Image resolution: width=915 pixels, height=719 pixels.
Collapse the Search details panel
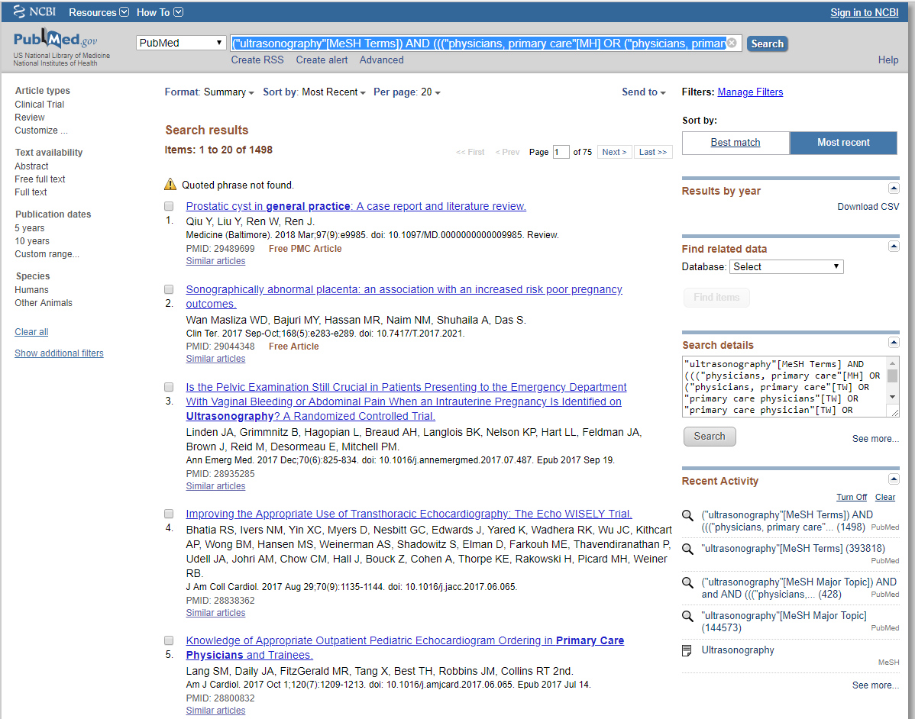pos(893,343)
